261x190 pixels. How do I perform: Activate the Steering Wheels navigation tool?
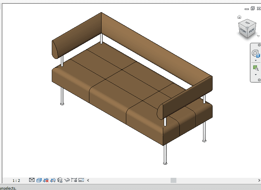click(256, 54)
